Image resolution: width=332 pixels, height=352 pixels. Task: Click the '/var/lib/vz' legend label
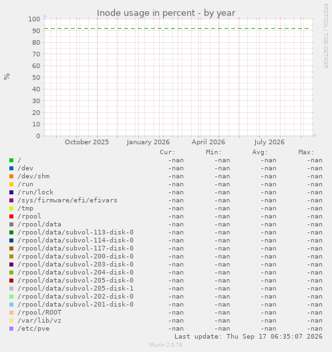point(39,321)
